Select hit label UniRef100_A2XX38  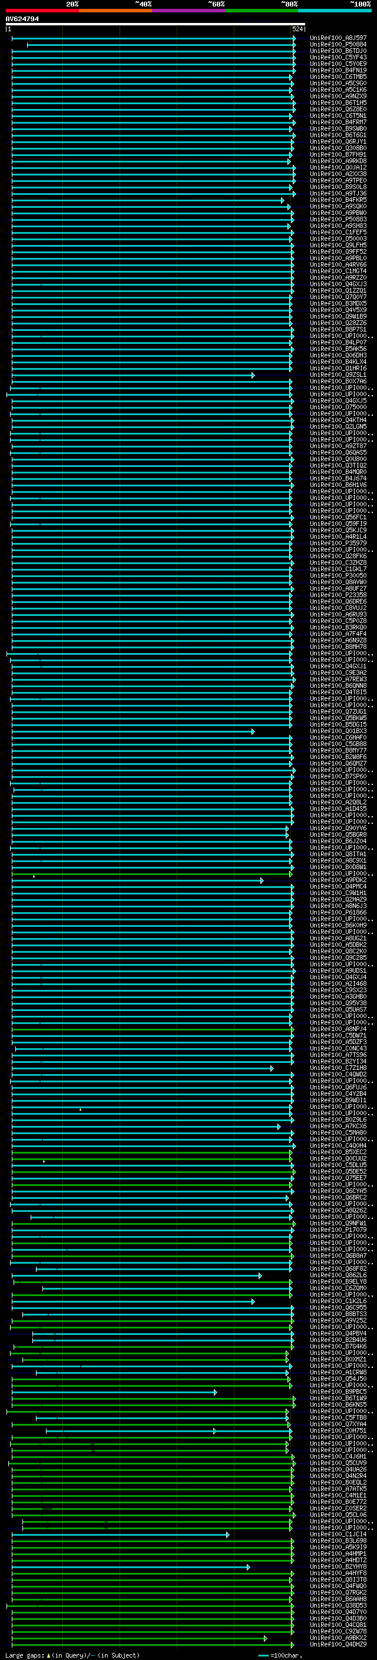tap(338, 174)
